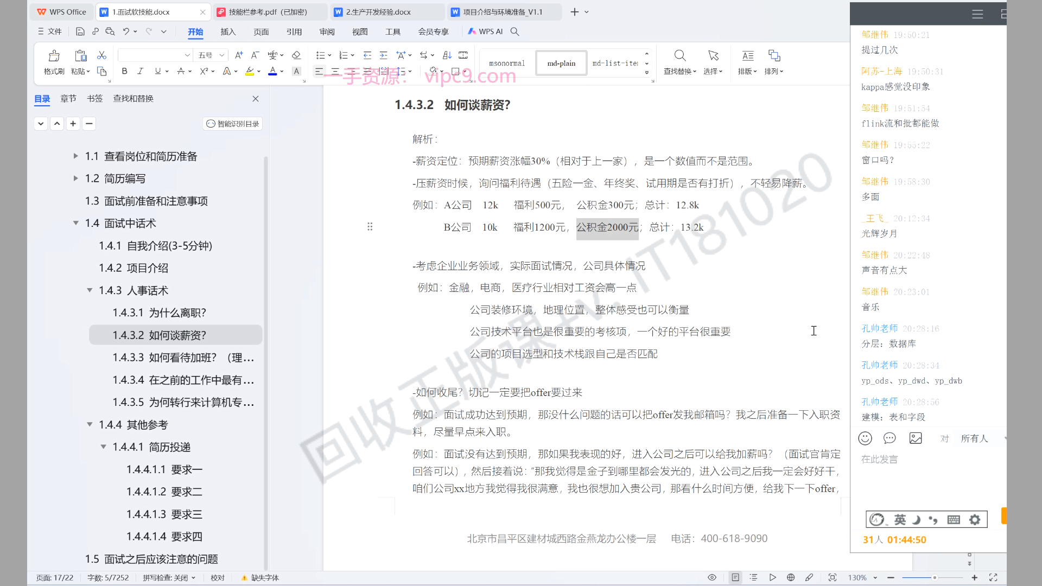Viewport: 1042px width, 586px height.
Task: Switch to 2.生产开发经验.docx document tab
Action: [x=378, y=12]
